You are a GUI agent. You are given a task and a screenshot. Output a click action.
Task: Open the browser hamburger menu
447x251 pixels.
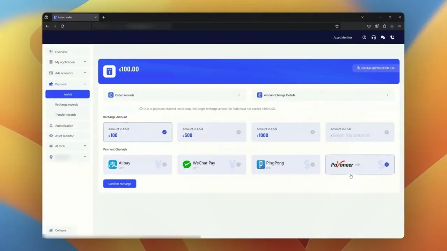point(400,26)
